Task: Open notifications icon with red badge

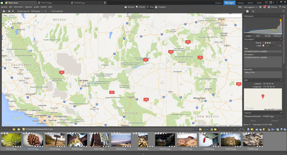Action: tap(265, 7)
